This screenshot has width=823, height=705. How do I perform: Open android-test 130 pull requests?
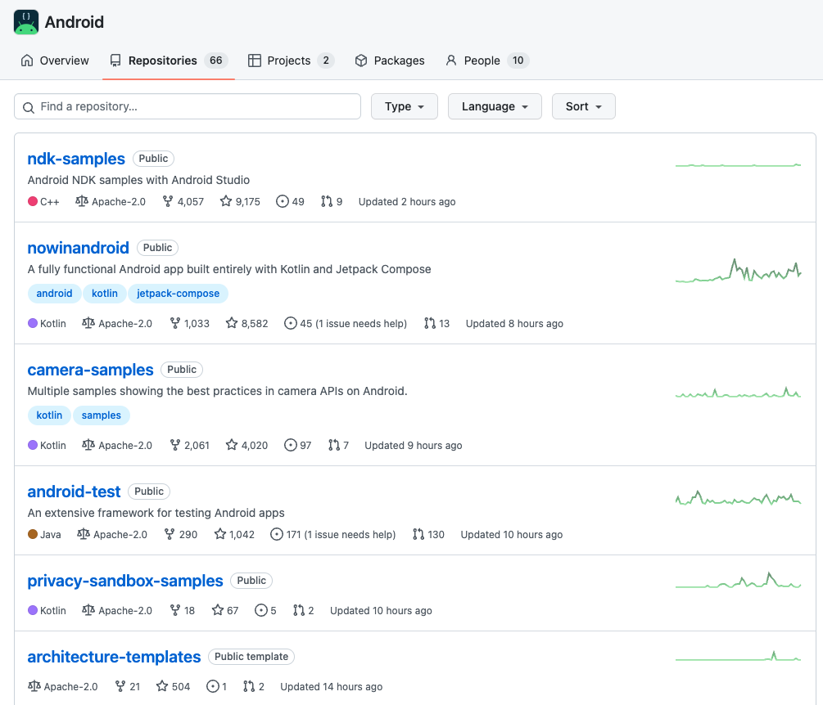[x=428, y=535]
